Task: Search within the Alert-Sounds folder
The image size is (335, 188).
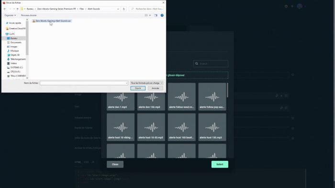Action: 147,9
